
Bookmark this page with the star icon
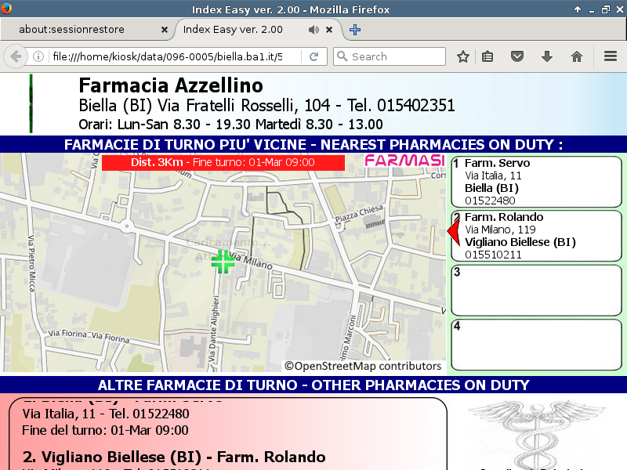463,56
